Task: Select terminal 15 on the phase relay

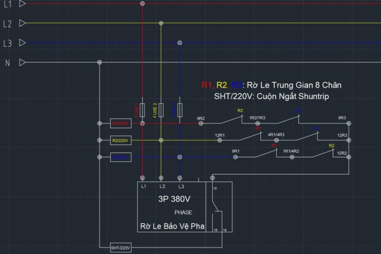Action: pos(215,189)
